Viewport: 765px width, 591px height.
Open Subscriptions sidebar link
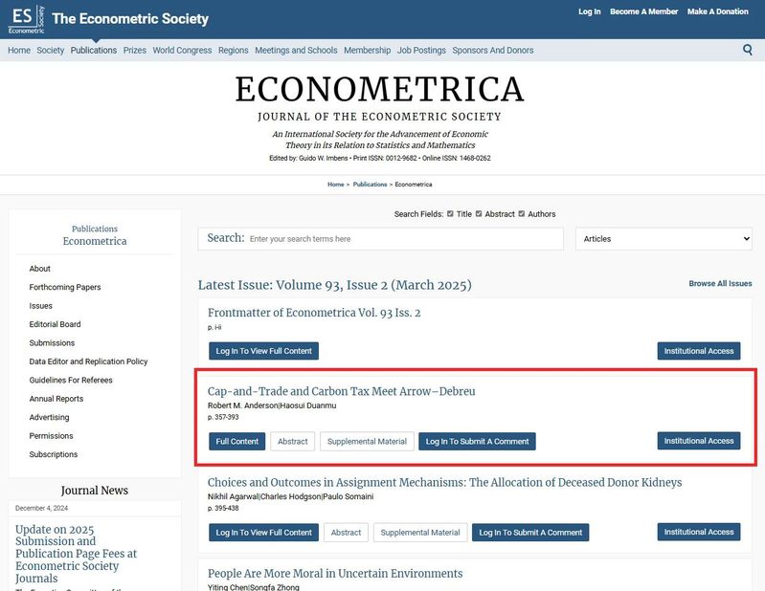[54, 454]
